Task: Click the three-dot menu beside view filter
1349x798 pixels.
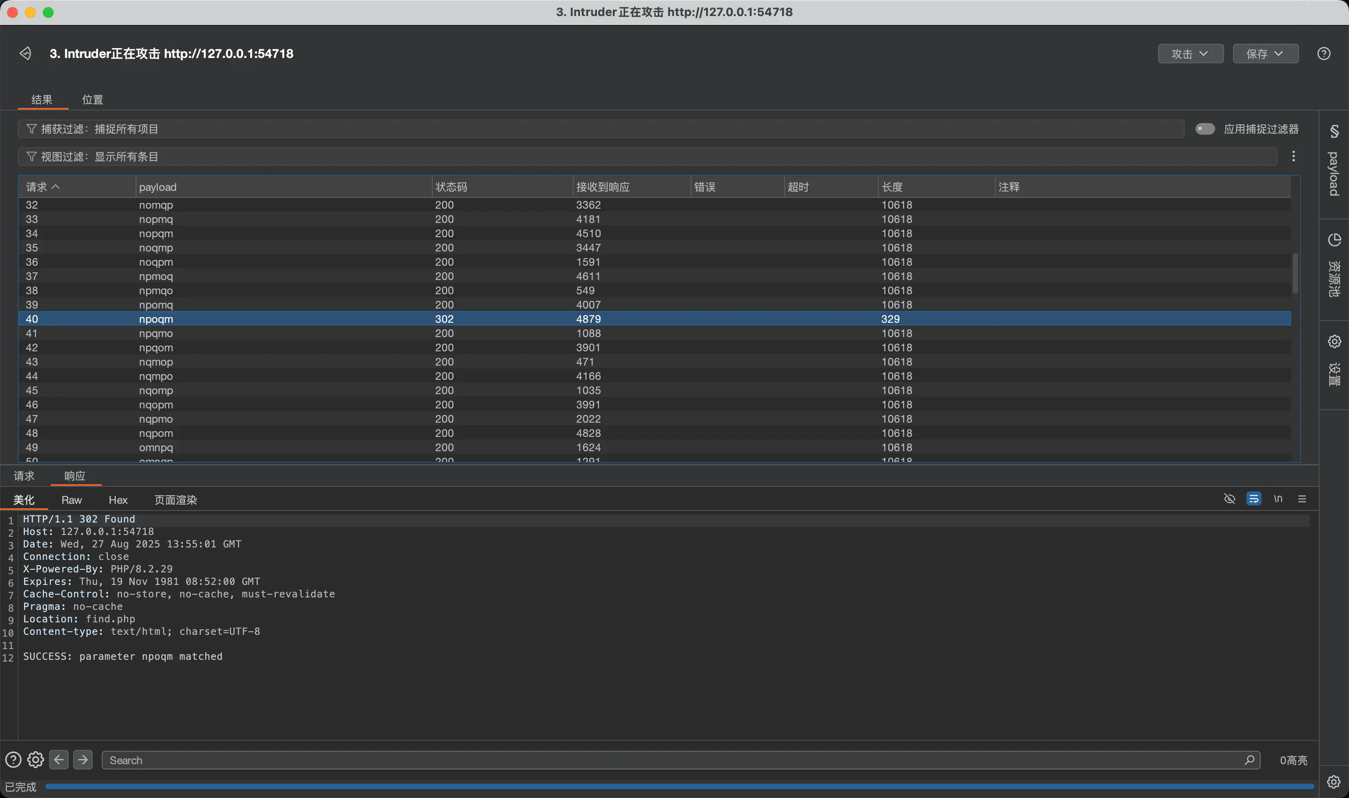Action: [1293, 156]
